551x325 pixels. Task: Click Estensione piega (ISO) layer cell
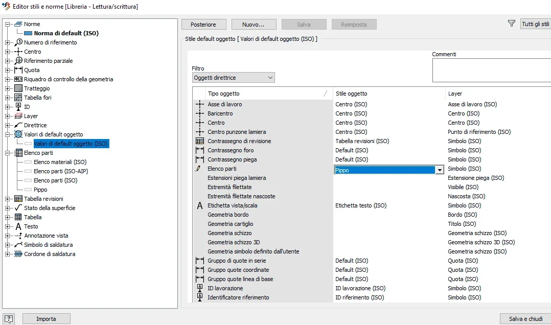point(476,178)
